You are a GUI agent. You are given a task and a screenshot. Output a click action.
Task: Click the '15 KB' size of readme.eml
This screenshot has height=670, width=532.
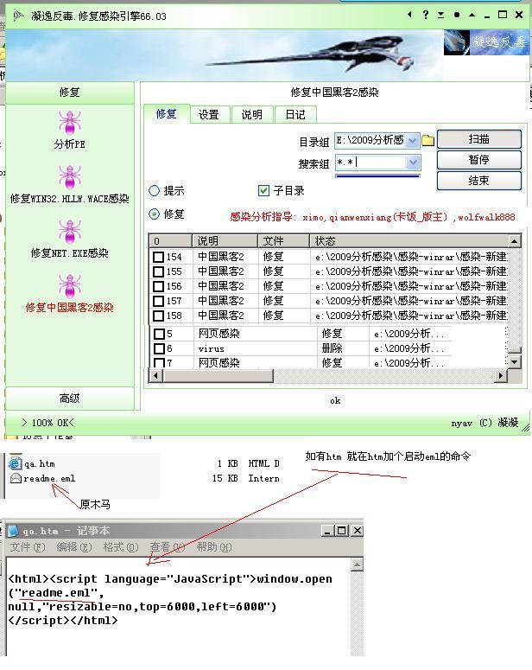click(225, 479)
